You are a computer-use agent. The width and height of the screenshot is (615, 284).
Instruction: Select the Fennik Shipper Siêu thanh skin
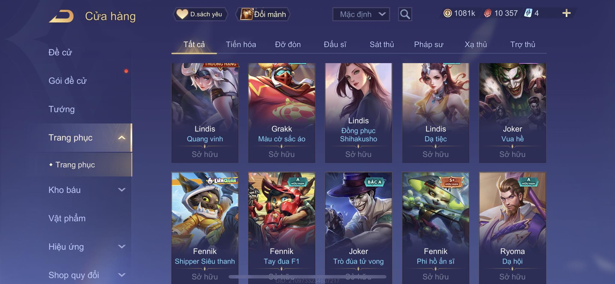point(205,228)
